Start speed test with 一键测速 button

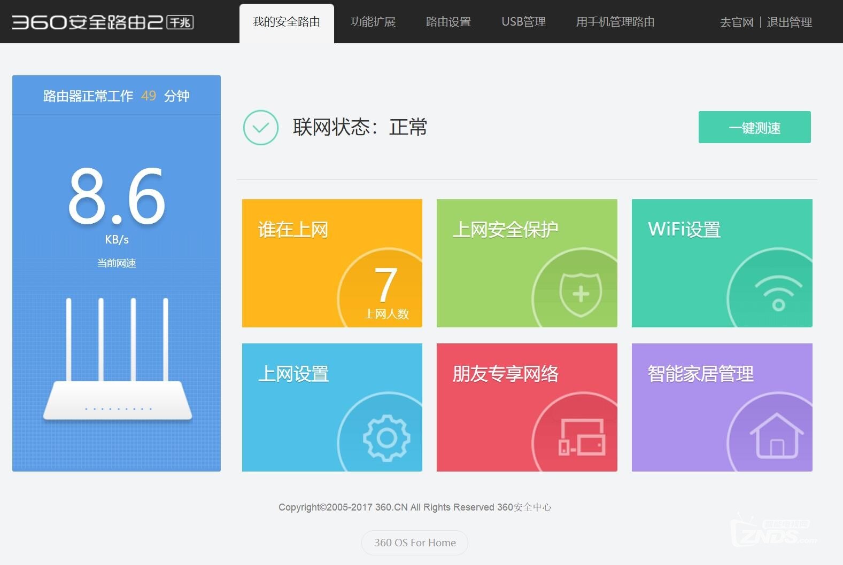[x=754, y=127]
